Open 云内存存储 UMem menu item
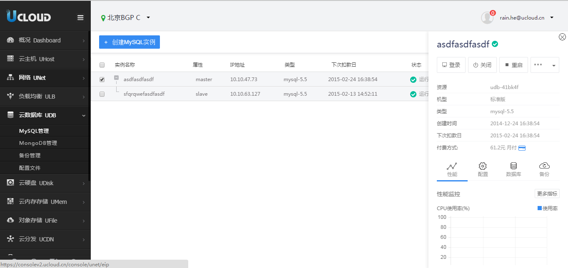This screenshot has width=568, height=268. tap(45, 202)
